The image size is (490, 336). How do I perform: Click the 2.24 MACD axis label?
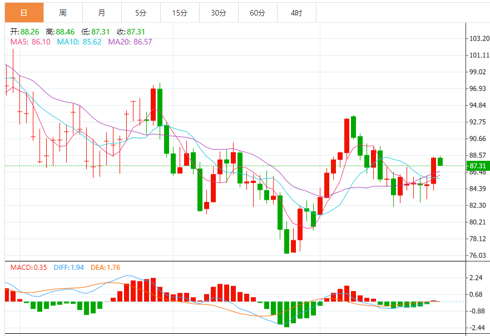tap(476, 278)
